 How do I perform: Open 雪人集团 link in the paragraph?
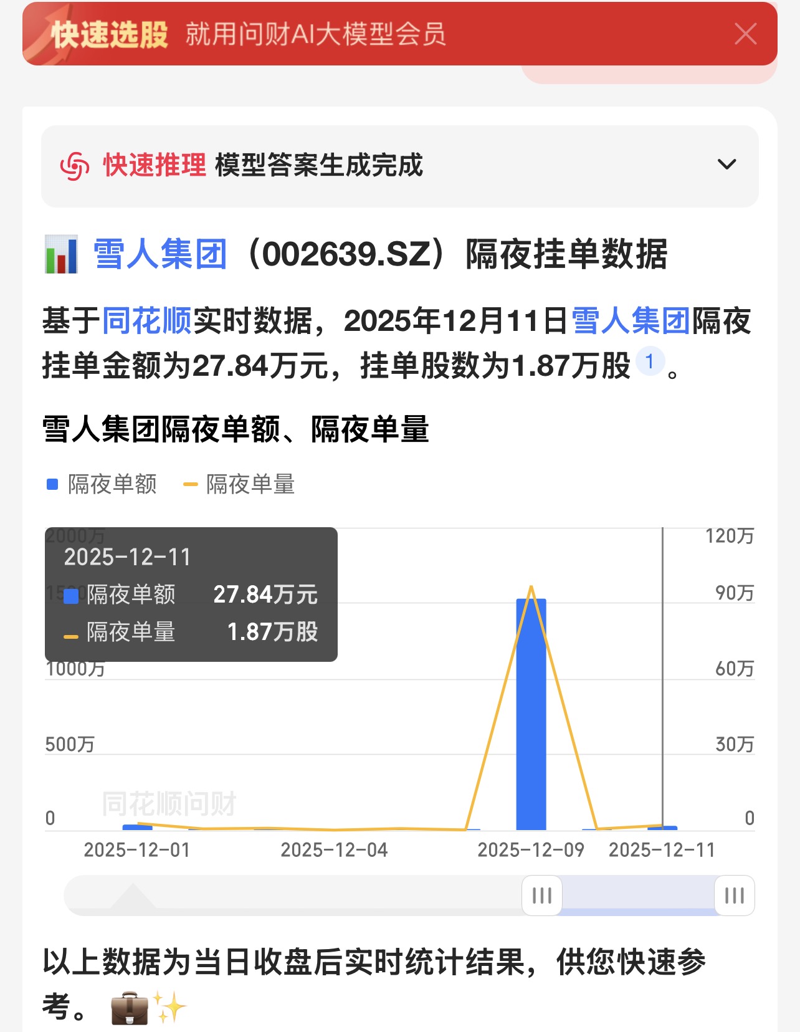pos(631,321)
